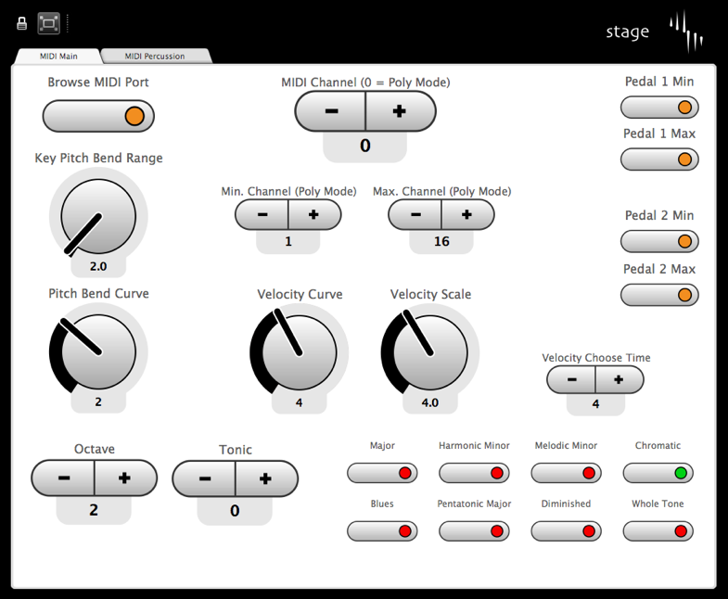Click the stage logo bars icon
This screenshot has width=728, height=599.
click(685, 32)
